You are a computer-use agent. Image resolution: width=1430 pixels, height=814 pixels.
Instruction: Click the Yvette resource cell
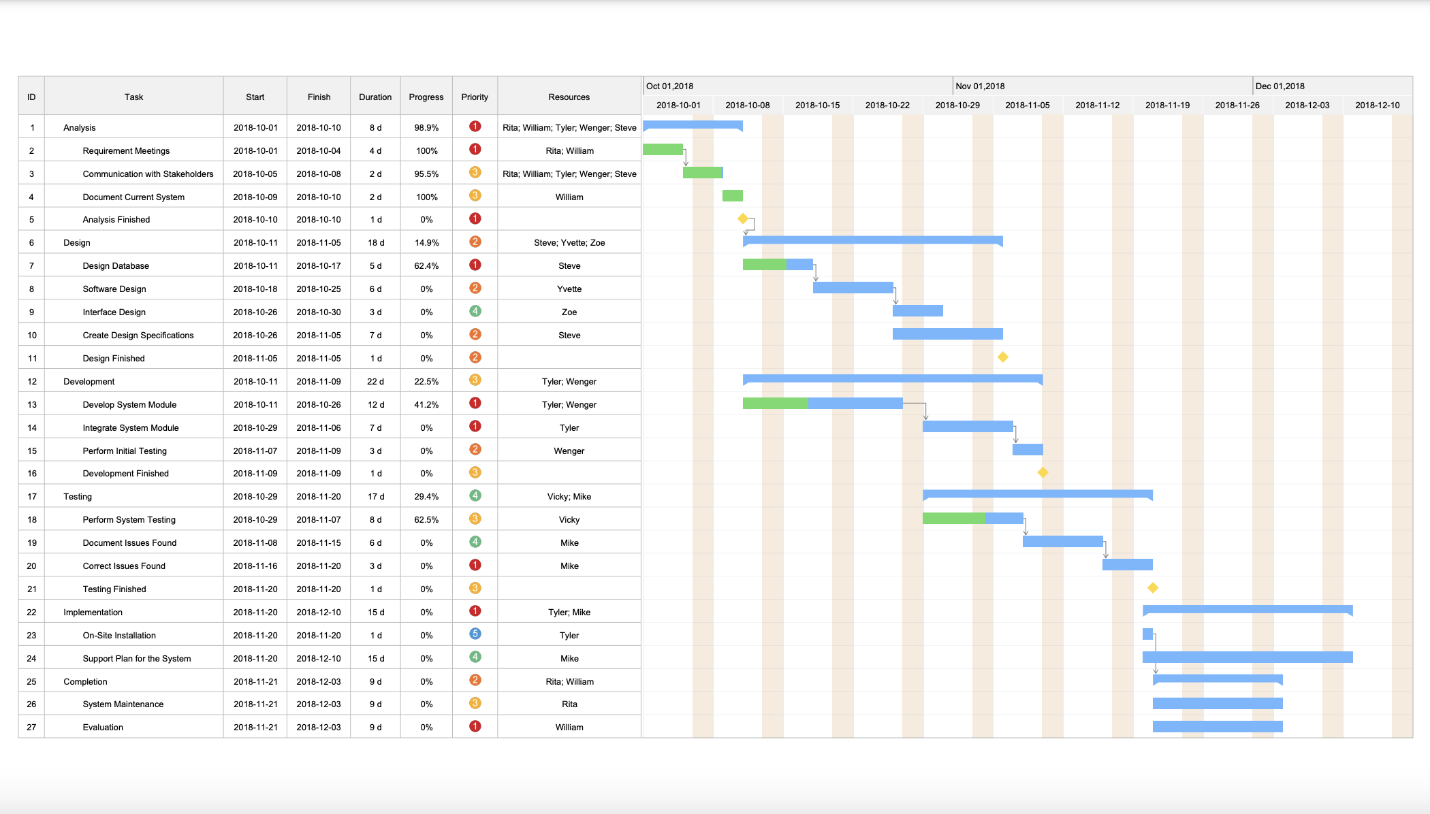coord(569,289)
